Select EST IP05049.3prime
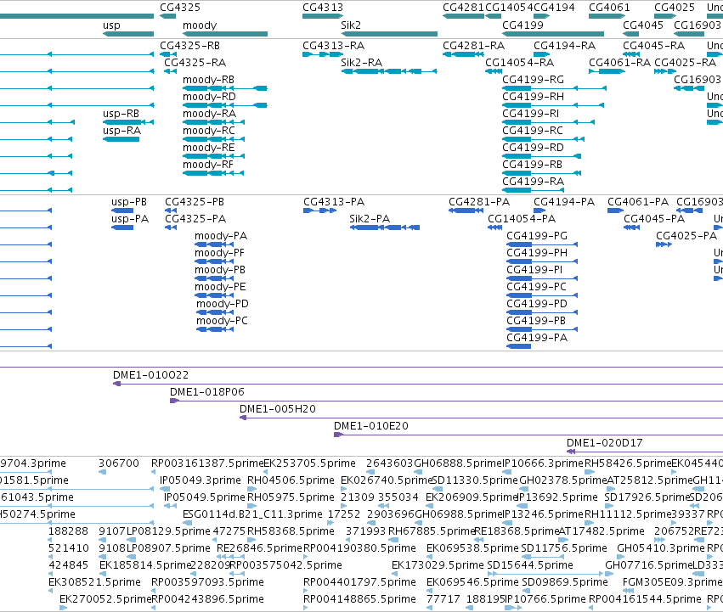The width and height of the screenshot is (723, 612). (x=201, y=480)
